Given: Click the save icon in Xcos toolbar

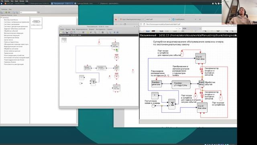Looking at the screenshot, I should coord(67,32).
